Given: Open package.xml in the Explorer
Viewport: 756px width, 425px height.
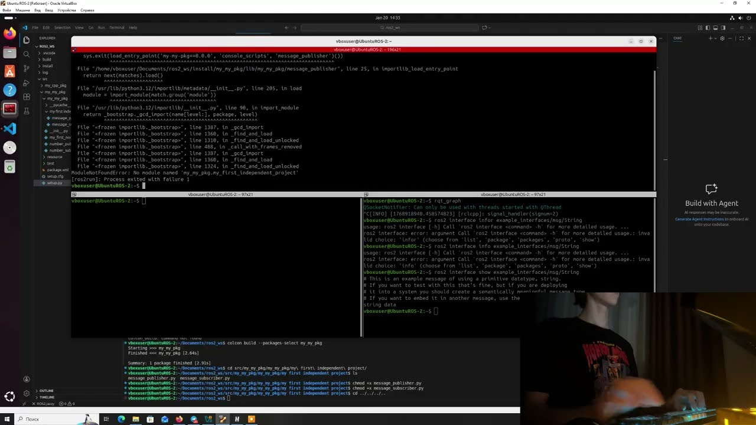Looking at the screenshot, I should [57, 170].
